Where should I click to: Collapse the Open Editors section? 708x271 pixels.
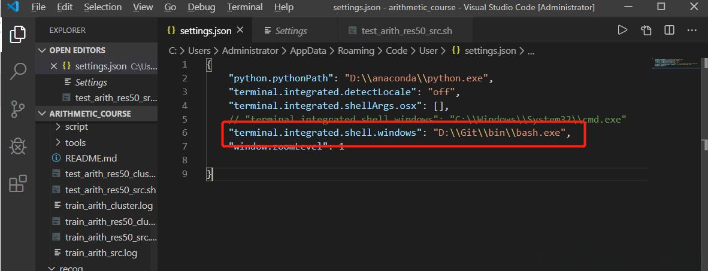[x=42, y=50]
